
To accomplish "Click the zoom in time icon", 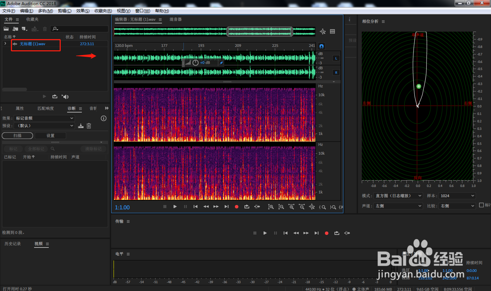I will coord(291,207).
